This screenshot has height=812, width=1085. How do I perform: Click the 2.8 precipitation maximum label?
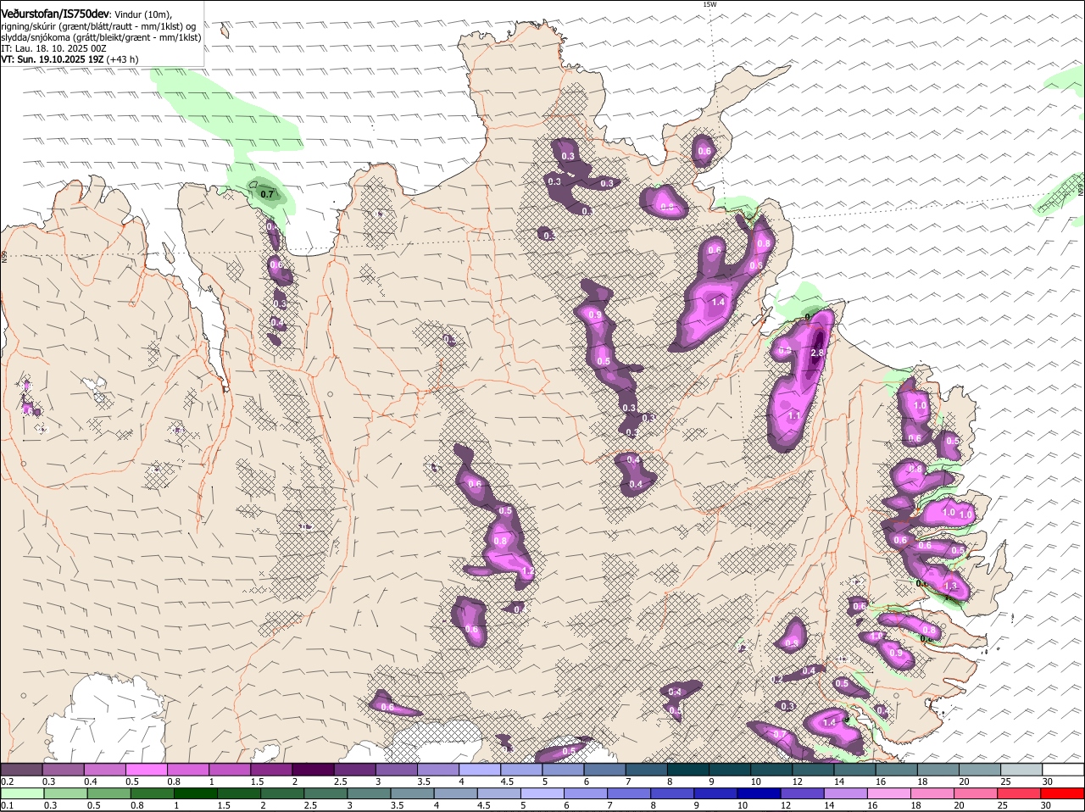817,353
